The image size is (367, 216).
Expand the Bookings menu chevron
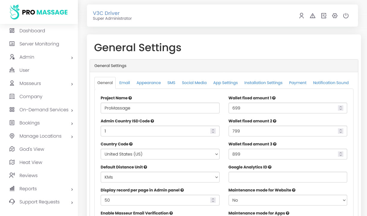(72, 124)
